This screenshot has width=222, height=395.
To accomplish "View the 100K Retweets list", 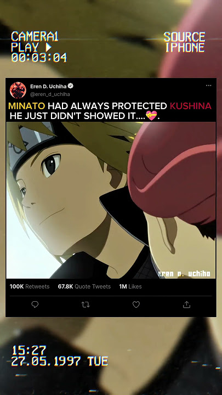I will 30,286.
